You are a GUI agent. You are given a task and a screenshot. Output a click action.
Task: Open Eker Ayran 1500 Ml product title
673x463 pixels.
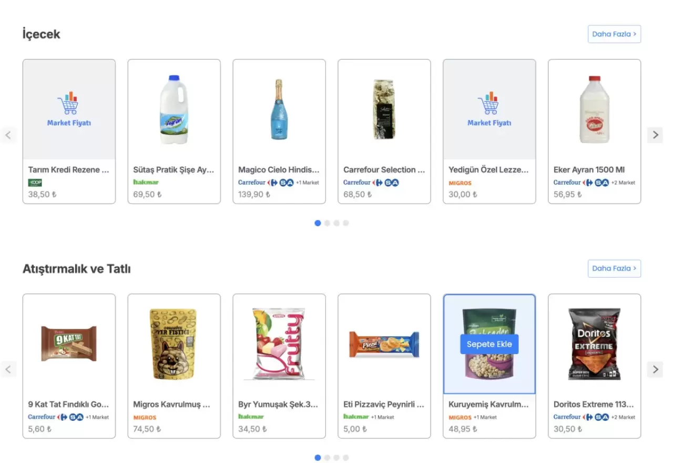[589, 170]
